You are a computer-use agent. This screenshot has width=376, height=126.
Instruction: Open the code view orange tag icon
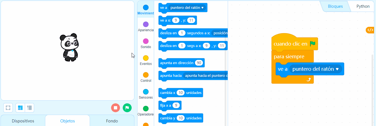370,30
